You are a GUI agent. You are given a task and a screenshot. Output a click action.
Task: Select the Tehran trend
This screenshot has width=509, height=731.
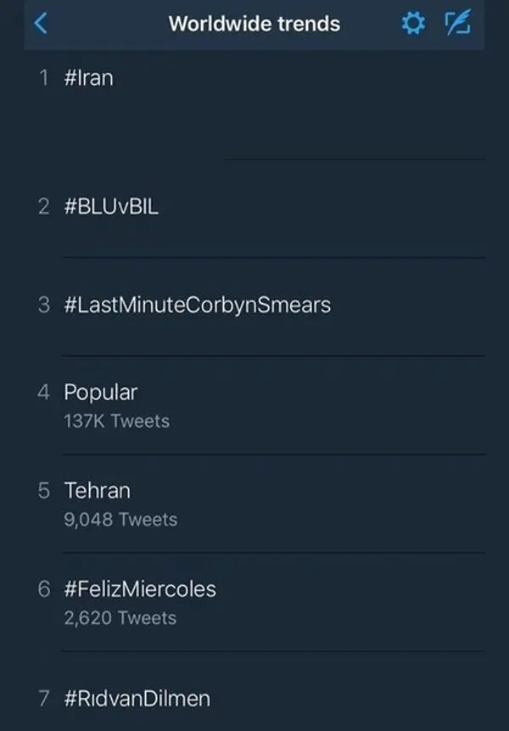[98, 491]
